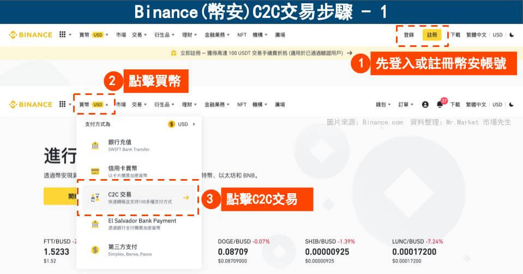Open FTT/BUSD ticker card
523x274 pixels.
click(x=59, y=251)
